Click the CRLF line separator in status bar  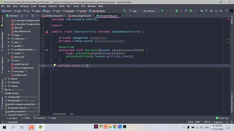197,122
